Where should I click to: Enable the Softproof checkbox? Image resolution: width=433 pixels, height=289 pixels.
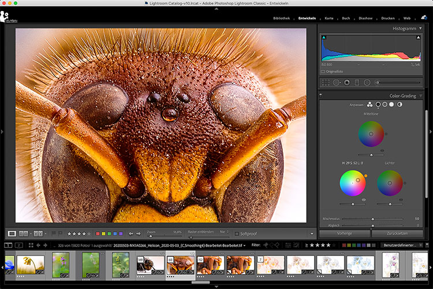click(237, 234)
